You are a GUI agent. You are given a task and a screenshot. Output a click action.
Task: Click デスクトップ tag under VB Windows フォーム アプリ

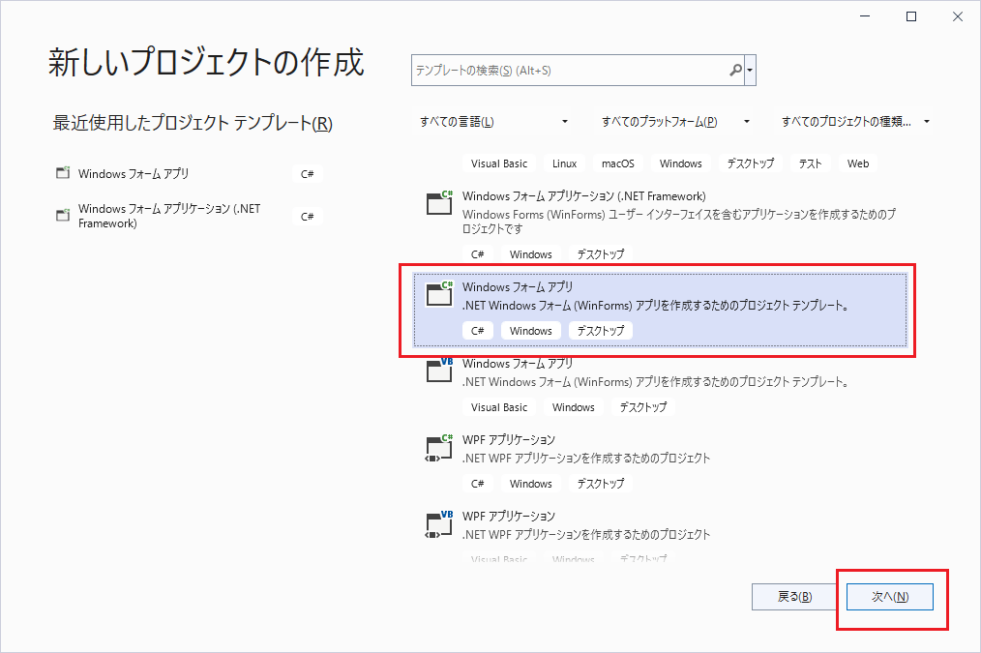click(643, 407)
